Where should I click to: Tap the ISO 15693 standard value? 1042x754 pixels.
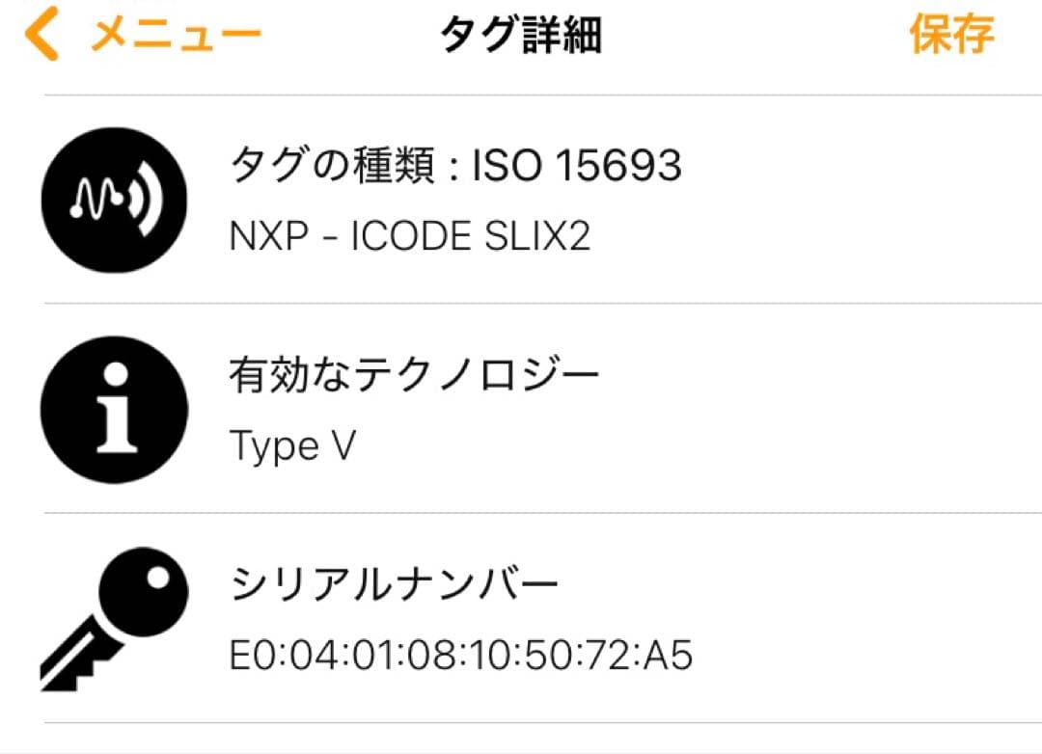pyautogui.click(x=577, y=167)
